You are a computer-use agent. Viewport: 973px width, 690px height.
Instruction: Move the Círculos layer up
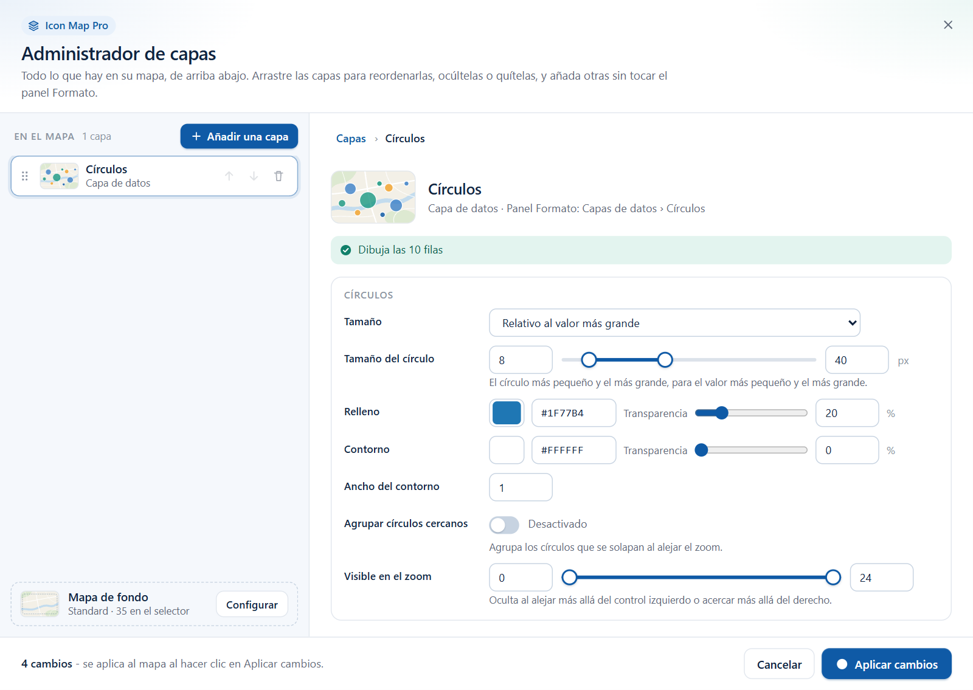[229, 176]
